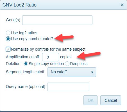The width and height of the screenshot is (127, 112).
Task: Click the Query name input field
Action: click(68, 87)
